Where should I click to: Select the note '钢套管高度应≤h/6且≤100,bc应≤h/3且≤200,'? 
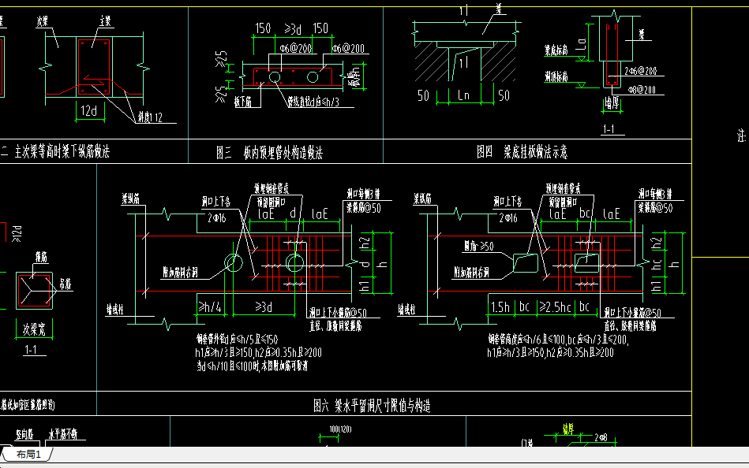coord(558,340)
